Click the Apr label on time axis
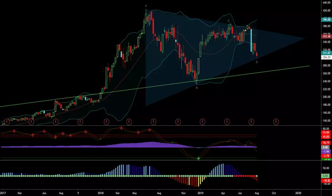 (x=223, y=193)
